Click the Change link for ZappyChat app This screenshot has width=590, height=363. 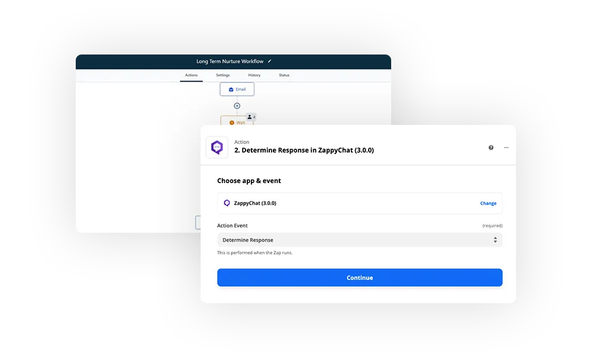click(x=488, y=203)
